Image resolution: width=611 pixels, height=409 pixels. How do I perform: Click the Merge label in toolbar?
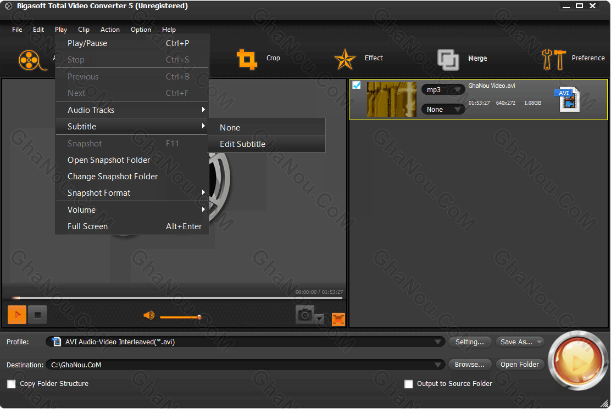pyautogui.click(x=477, y=58)
